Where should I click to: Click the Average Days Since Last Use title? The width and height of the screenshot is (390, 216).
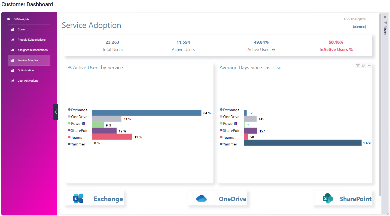pyautogui.click(x=251, y=68)
